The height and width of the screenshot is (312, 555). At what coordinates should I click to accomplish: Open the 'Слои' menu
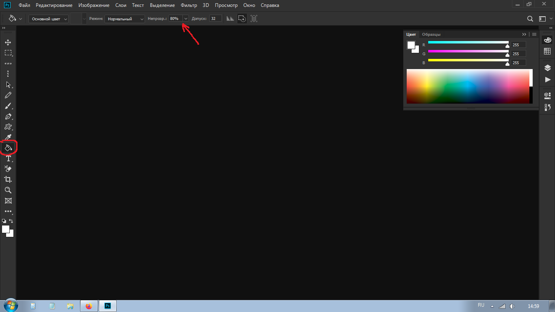(121, 5)
